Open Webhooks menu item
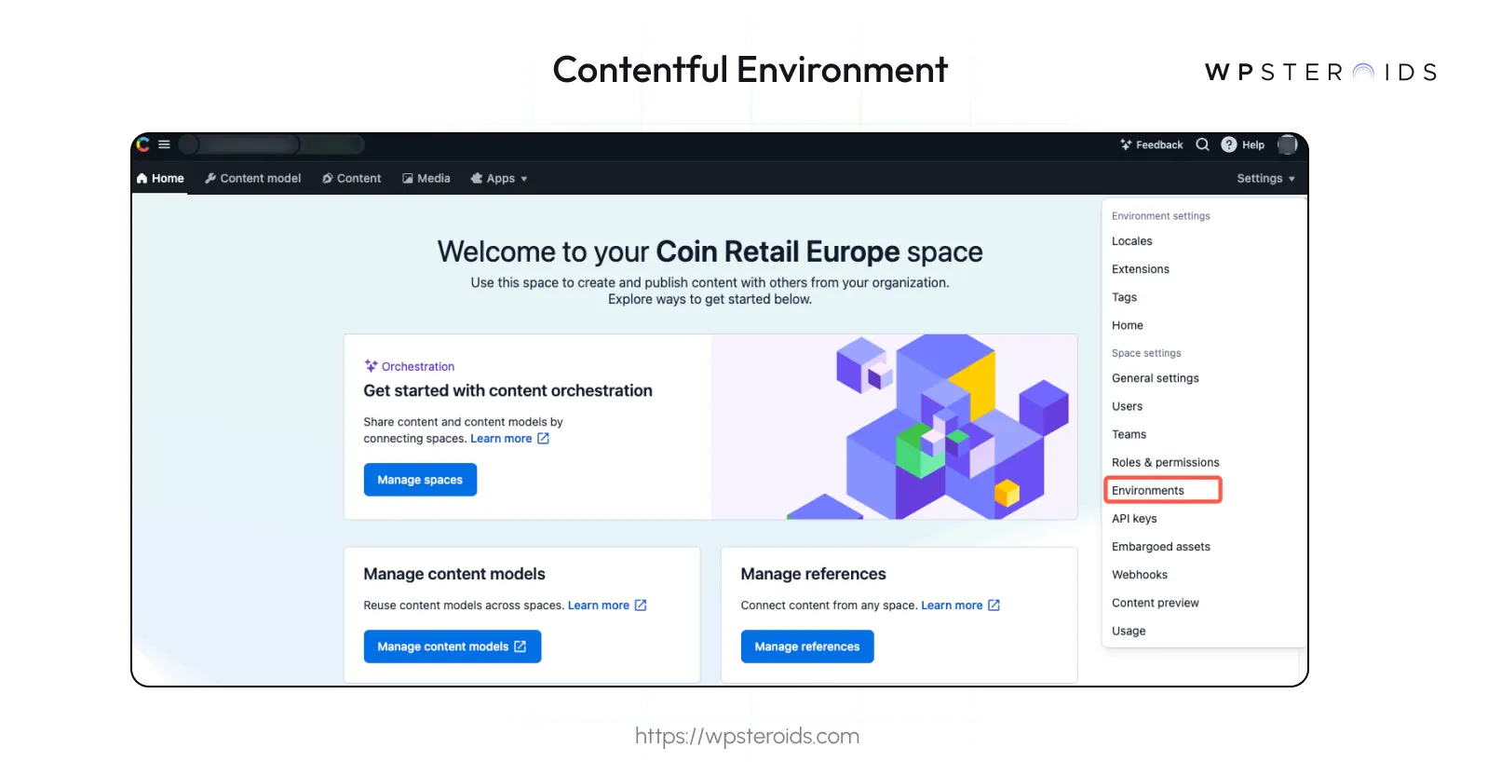1501x762 pixels. [x=1139, y=575]
